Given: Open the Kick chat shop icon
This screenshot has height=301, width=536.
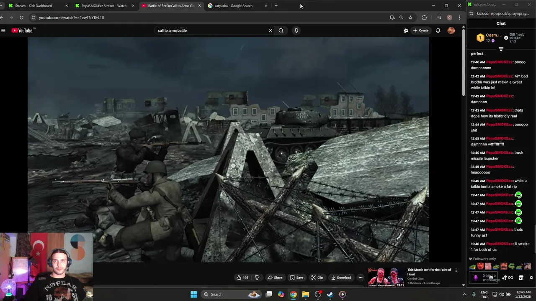Looking at the screenshot, I should tap(521, 278).
